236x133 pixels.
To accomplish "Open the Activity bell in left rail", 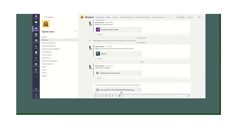I will pyautogui.click(x=36, y=17).
